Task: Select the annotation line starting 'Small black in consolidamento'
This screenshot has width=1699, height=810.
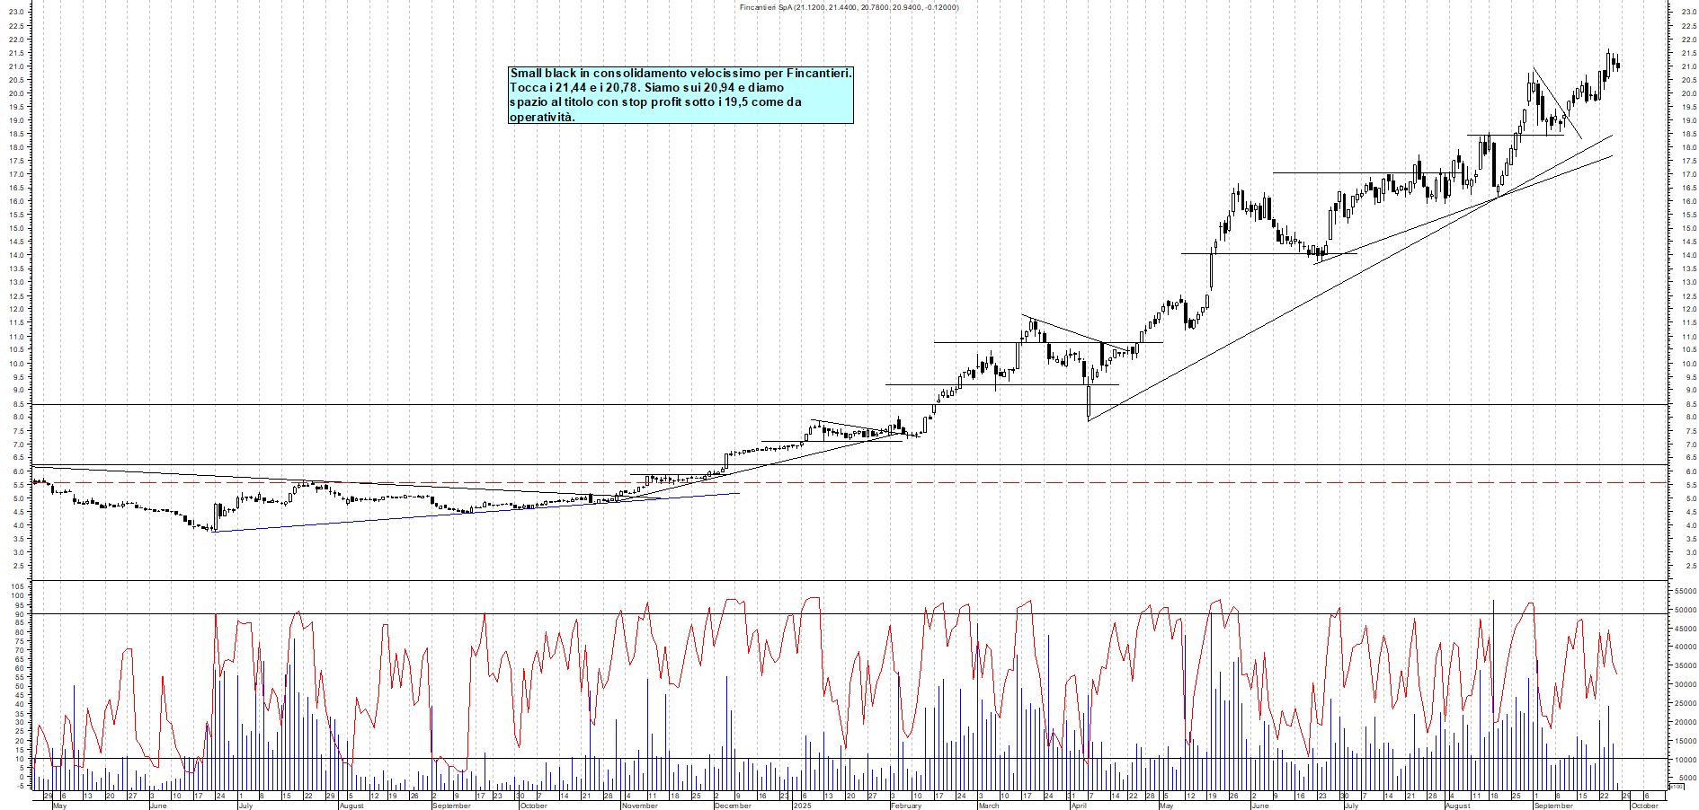Action: (x=680, y=73)
